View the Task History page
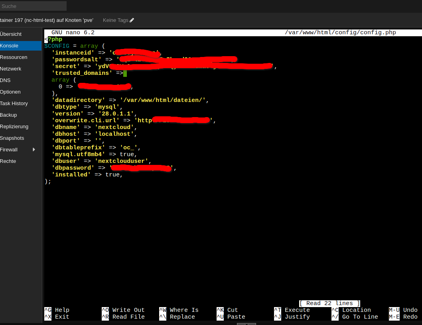The image size is (422, 325). point(14,104)
